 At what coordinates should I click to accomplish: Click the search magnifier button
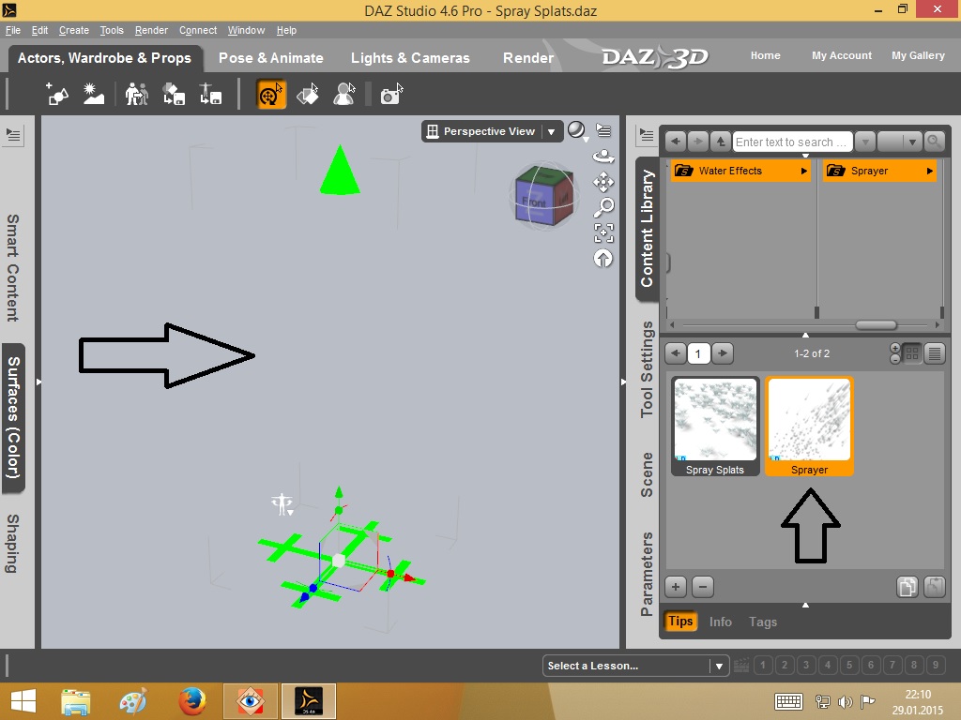[x=934, y=142]
